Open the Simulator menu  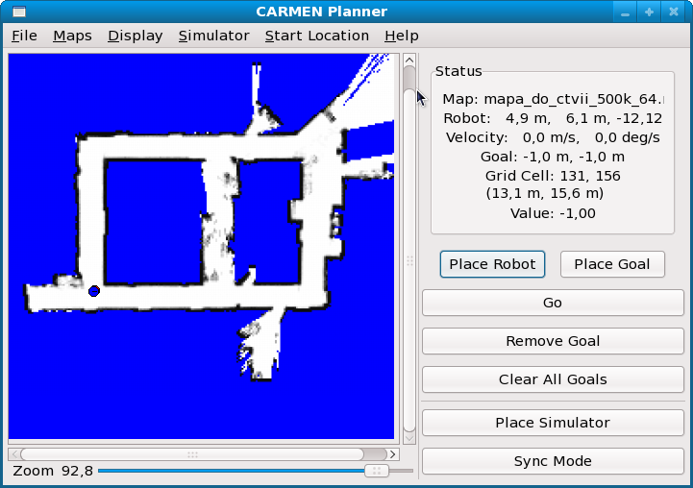[214, 36]
